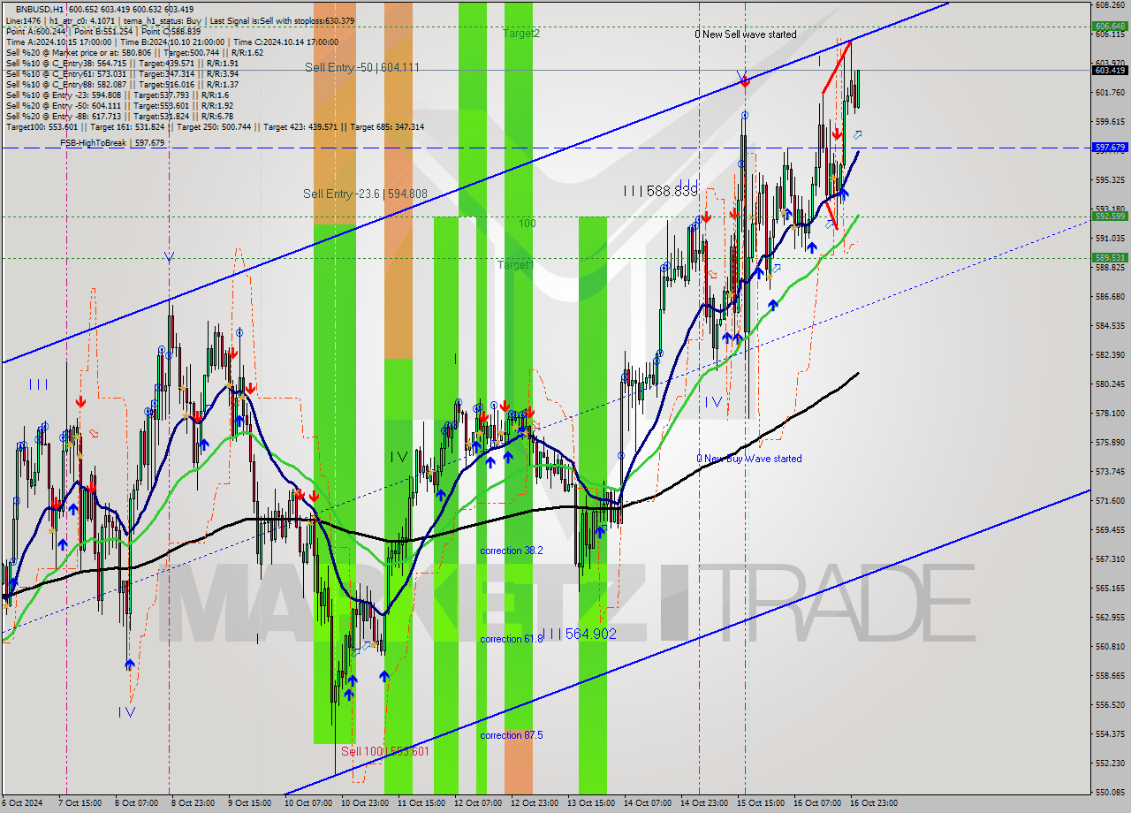Viewport: 1131px width, 813px height.
Task: Click the 552.230 price axis value
Action: [1110, 763]
